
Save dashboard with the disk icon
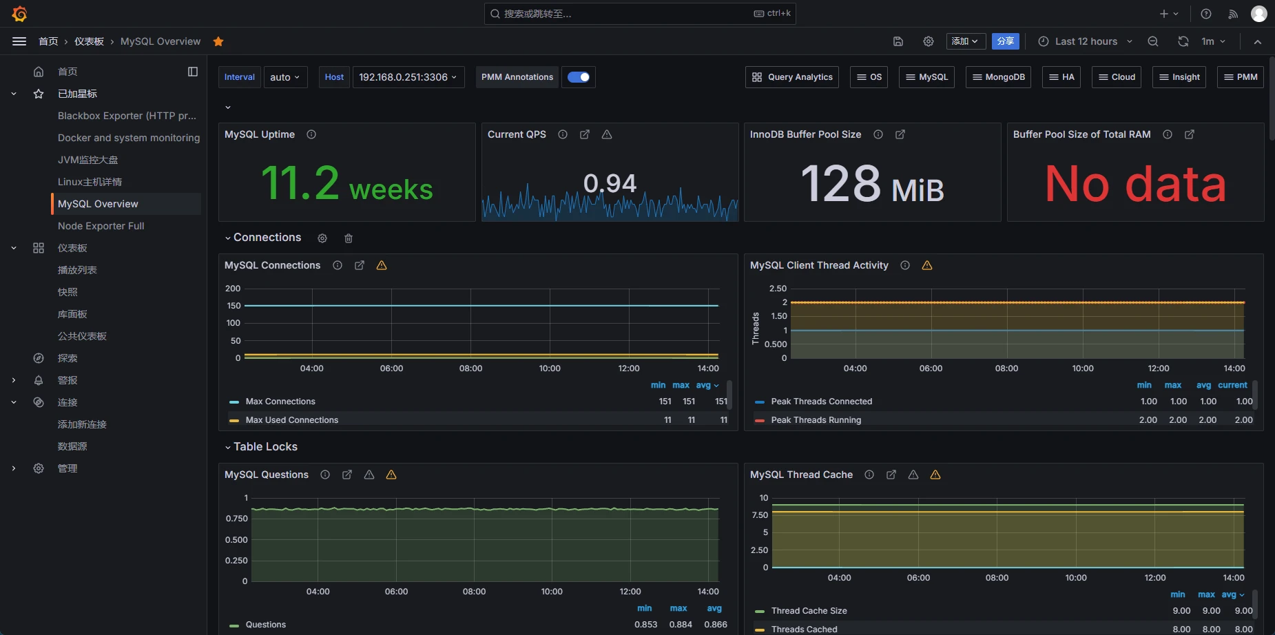[x=898, y=41]
